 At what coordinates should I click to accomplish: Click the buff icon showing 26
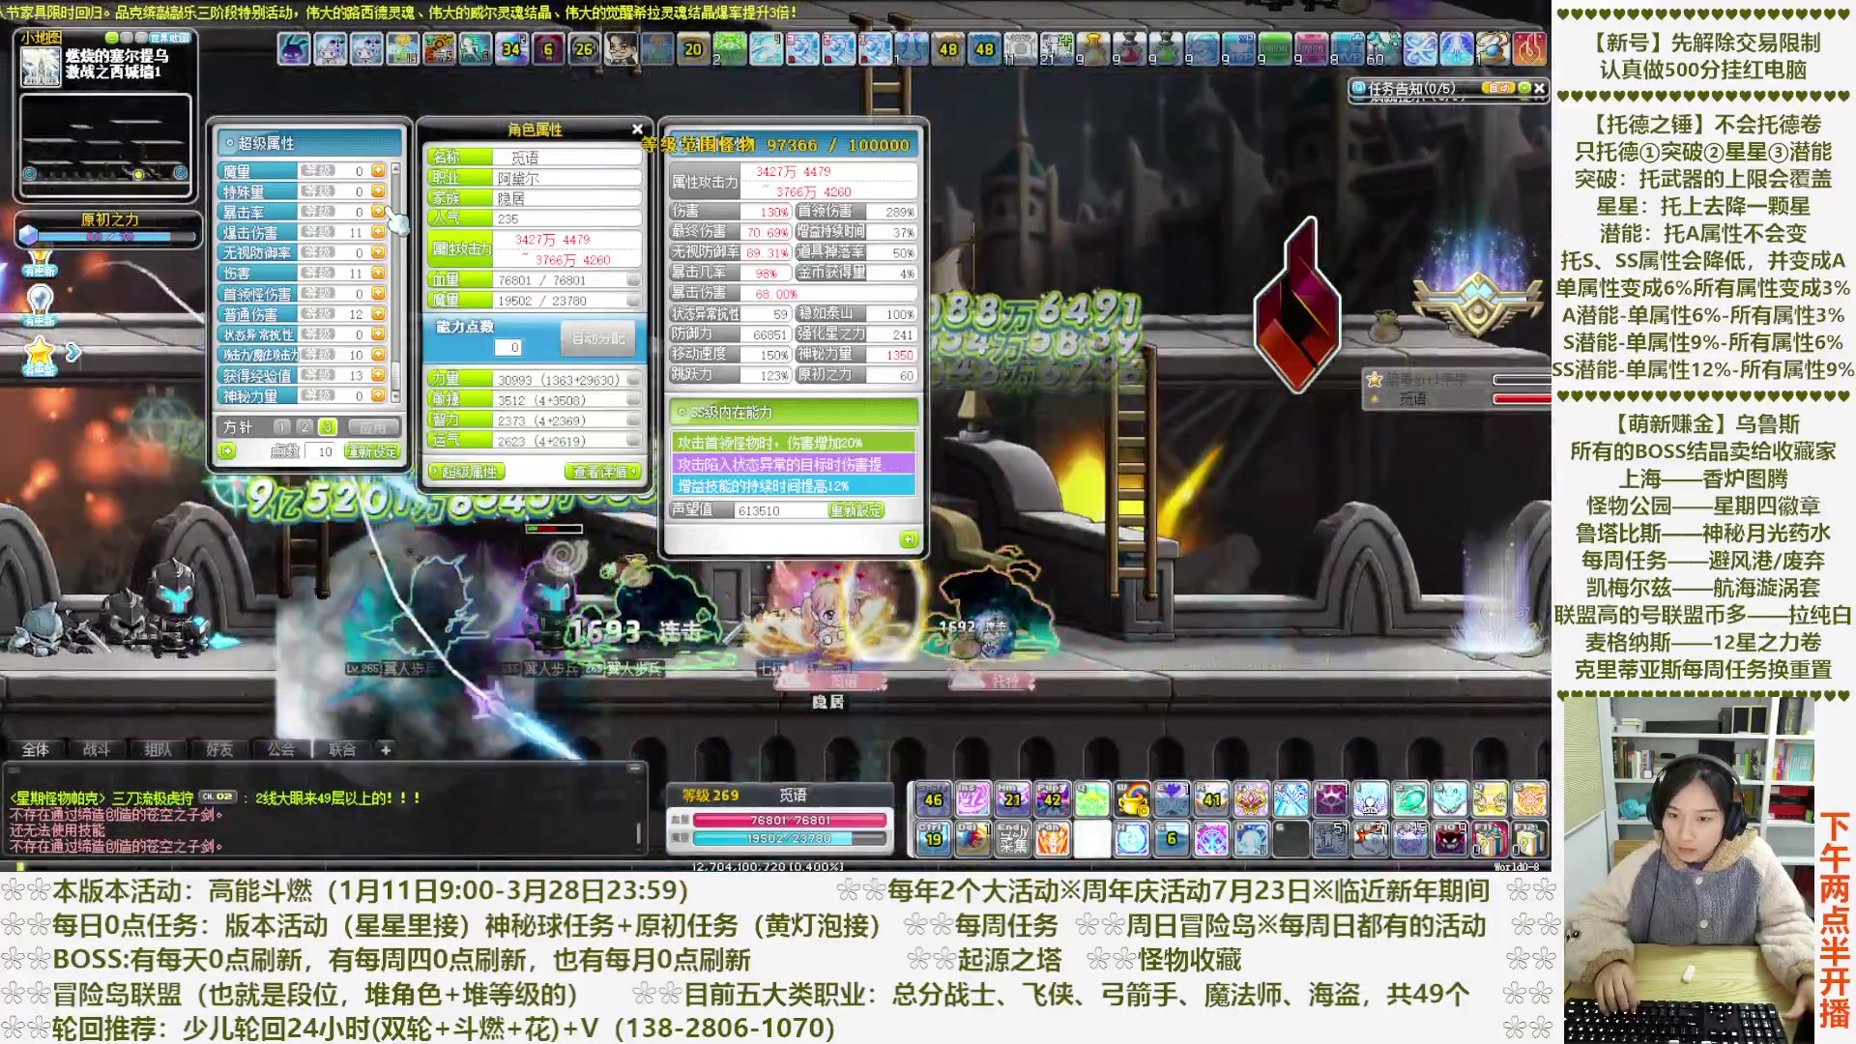tap(584, 48)
